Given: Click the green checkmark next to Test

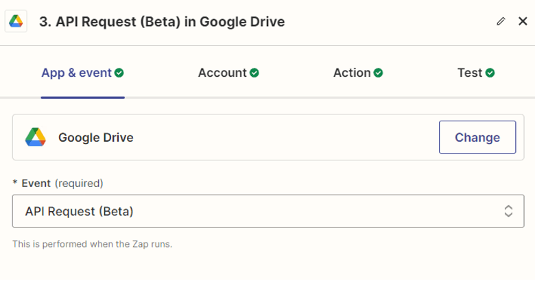Looking at the screenshot, I should click(490, 73).
